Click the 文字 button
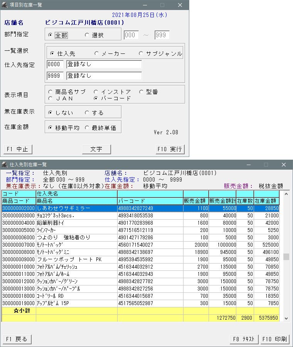This screenshot has width=293, height=347. pos(96,149)
